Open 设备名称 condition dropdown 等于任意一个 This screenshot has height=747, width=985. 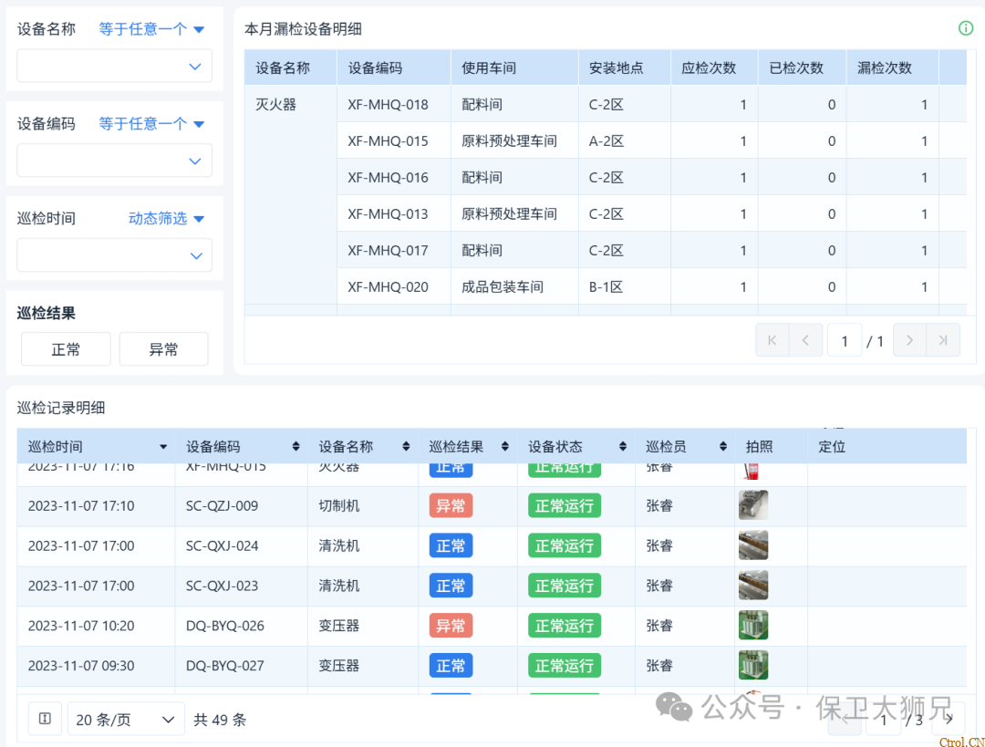tap(151, 29)
